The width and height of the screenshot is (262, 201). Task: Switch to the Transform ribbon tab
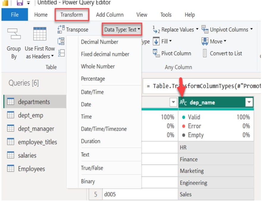[72, 14]
